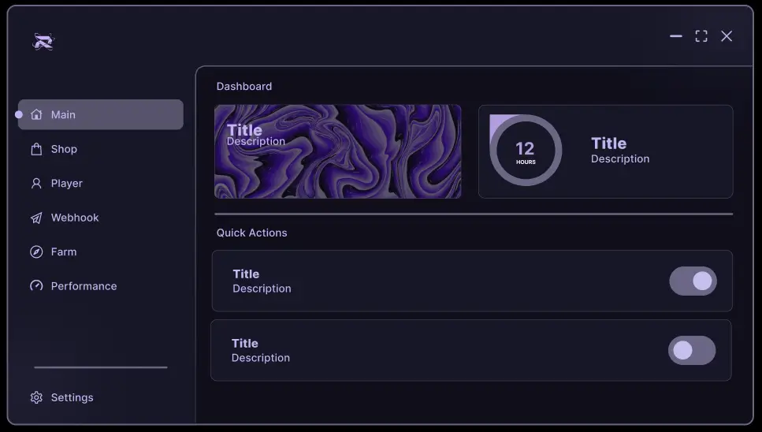
Task: Open the Player page label
Action: click(67, 183)
